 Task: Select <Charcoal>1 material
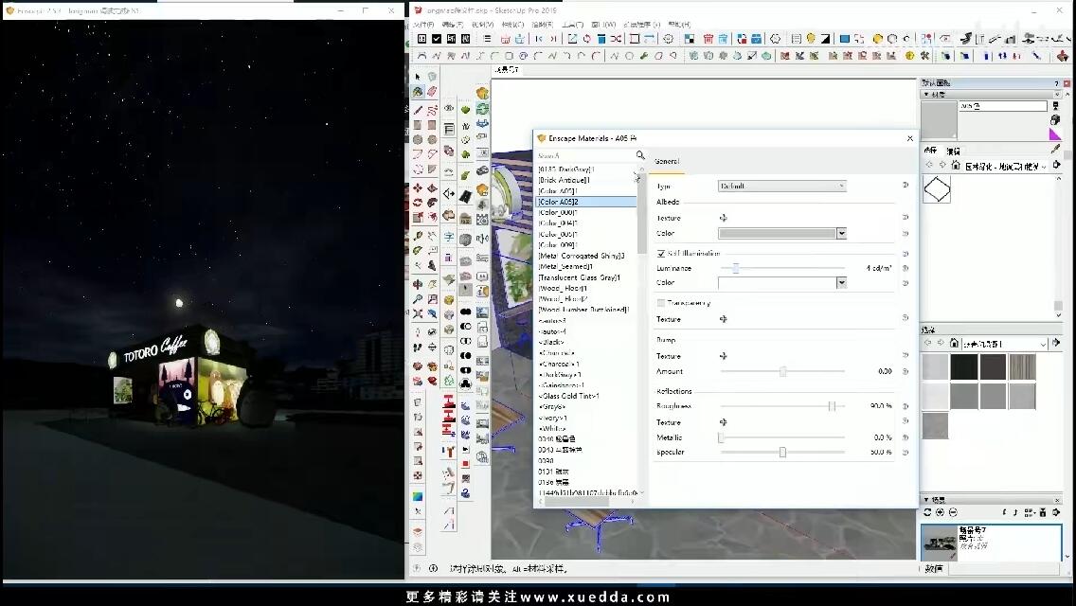559,364
